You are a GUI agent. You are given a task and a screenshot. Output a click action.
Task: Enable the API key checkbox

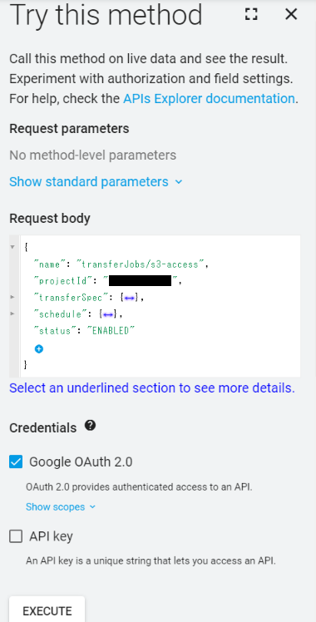(x=16, y=536)
